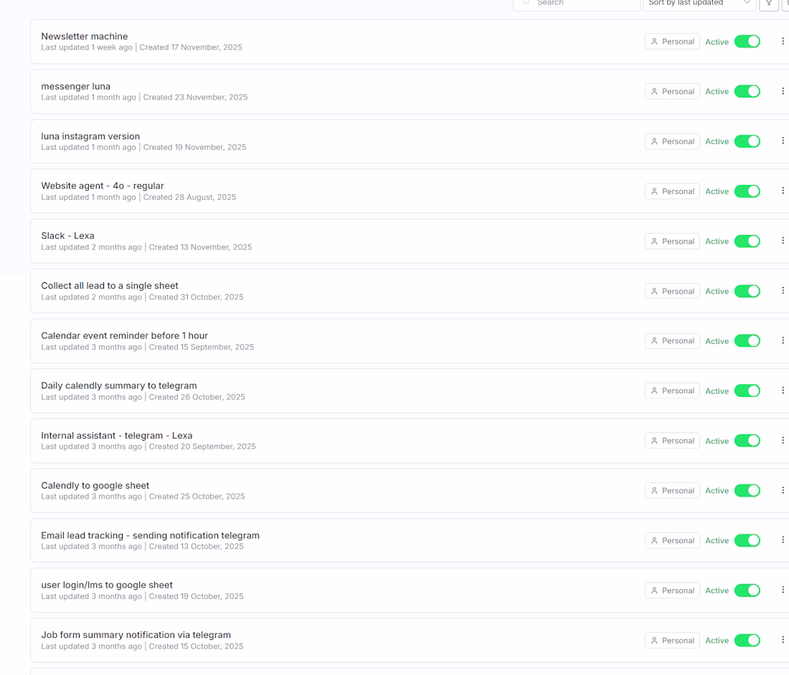Deactivate Job form summary notification via telegram toggle
Image resolution: width=789 pixels, height=675 pixels.
click(x=747, y=641)
